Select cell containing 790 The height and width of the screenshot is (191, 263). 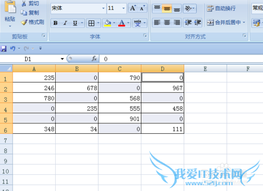coord(120,78)
